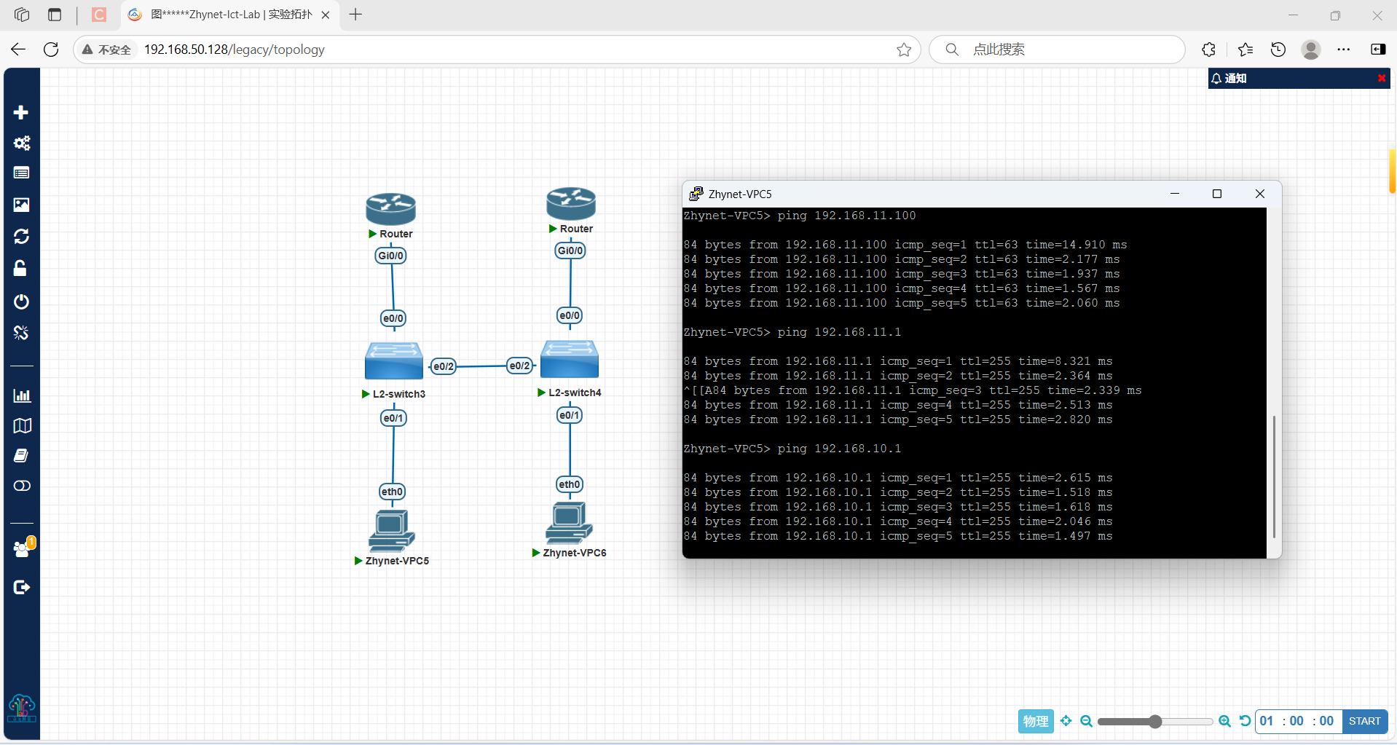Image resolution: width=1397 pixels, height=745 pixels.
Task: Open the lab details book icon
Action: [21, 455]
